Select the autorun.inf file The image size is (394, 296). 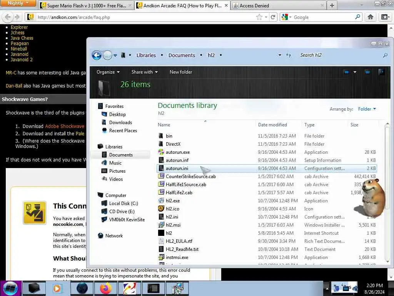pos(177,160)
